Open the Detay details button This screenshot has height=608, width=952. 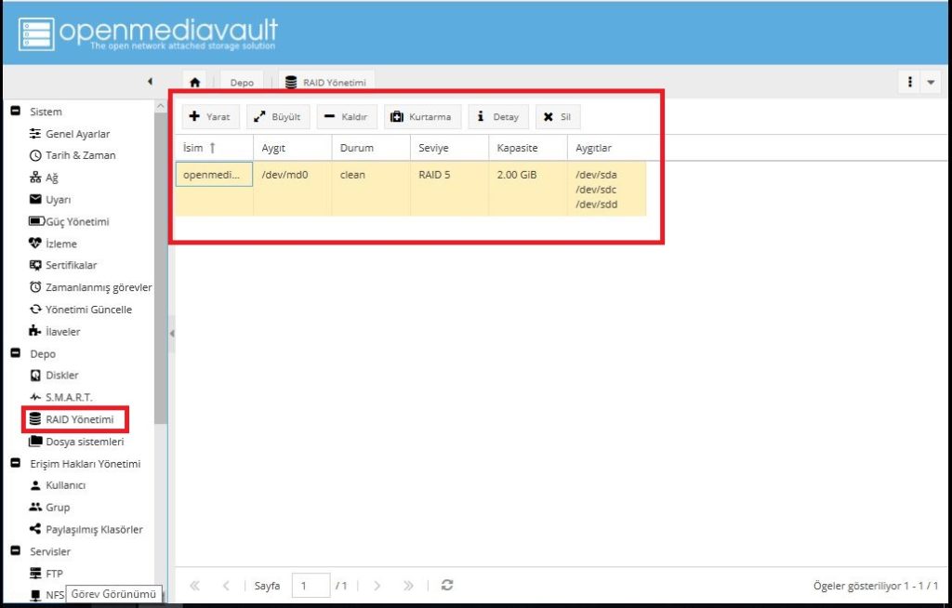point(498,116)
